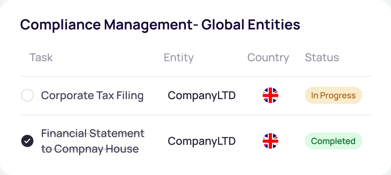Sort by the Status column header
The height and width of the screenshot is (175, 391).
[x=322, y=58]
